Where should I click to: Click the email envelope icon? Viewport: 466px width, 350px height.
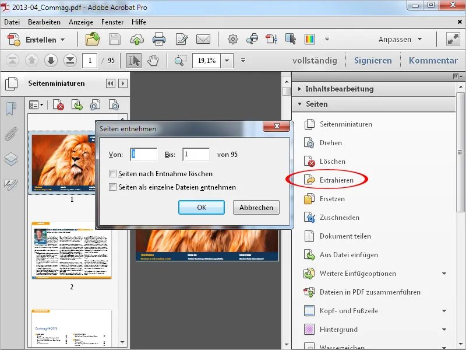coord(203,39)
